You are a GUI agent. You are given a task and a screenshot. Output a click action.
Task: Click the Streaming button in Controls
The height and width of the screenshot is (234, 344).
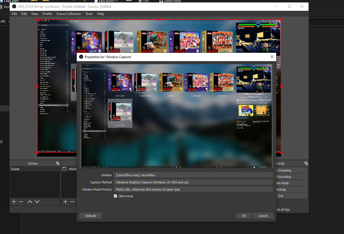click(292, 170)
